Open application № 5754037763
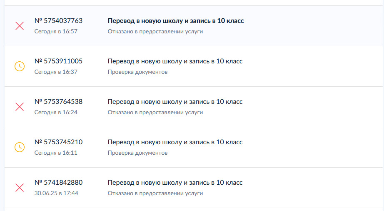The image size is (384, 211). [58, 21]
